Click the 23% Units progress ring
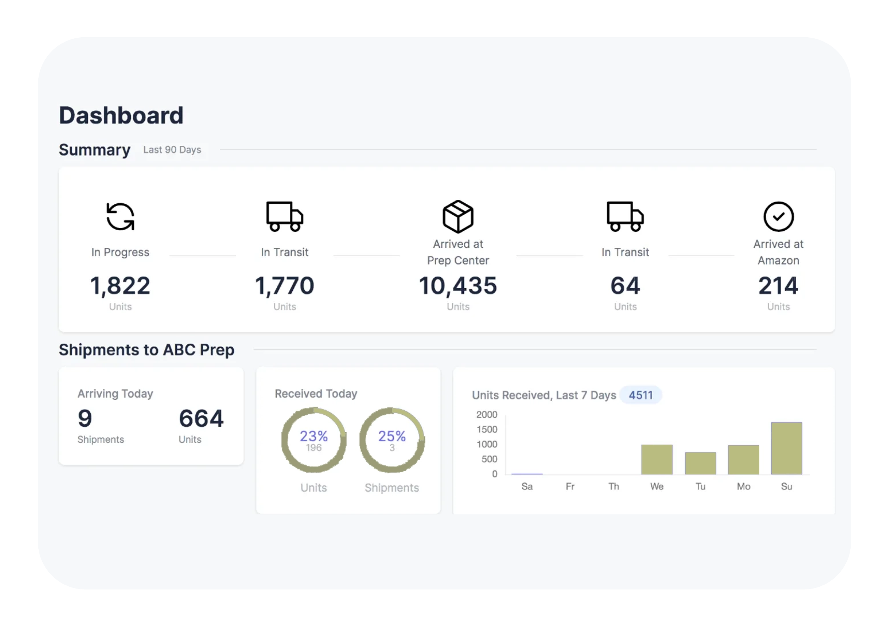This screenshot has height=628, width=889. tap(314, 440)
